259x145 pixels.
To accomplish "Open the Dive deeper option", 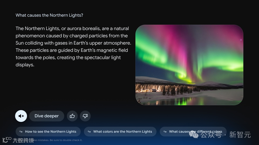I will coord(47,116).
